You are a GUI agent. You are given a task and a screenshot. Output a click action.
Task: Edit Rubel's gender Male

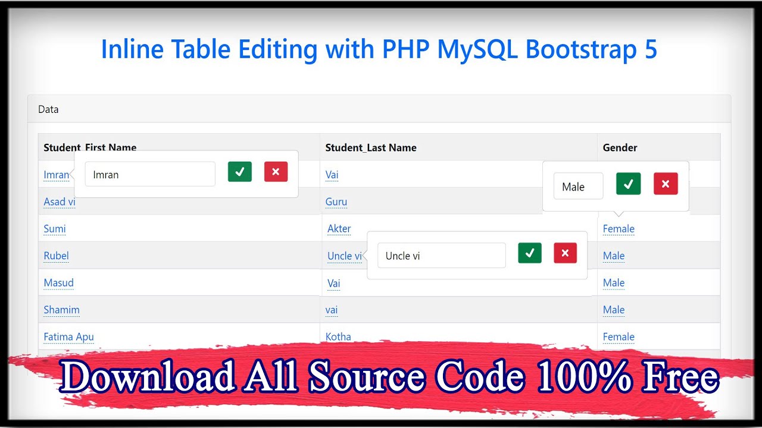tap(614, 256)
